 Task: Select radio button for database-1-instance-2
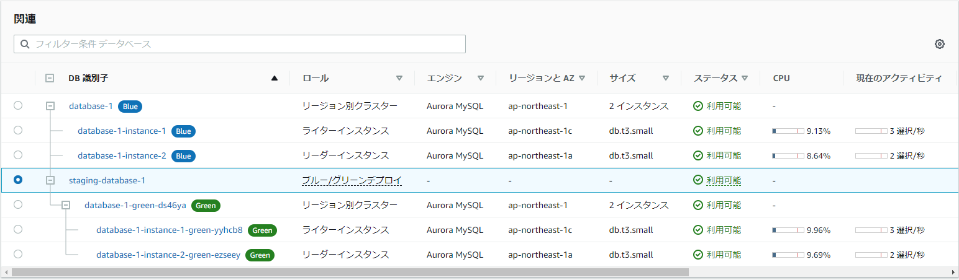pyautogui.click(x=18, y=155)
